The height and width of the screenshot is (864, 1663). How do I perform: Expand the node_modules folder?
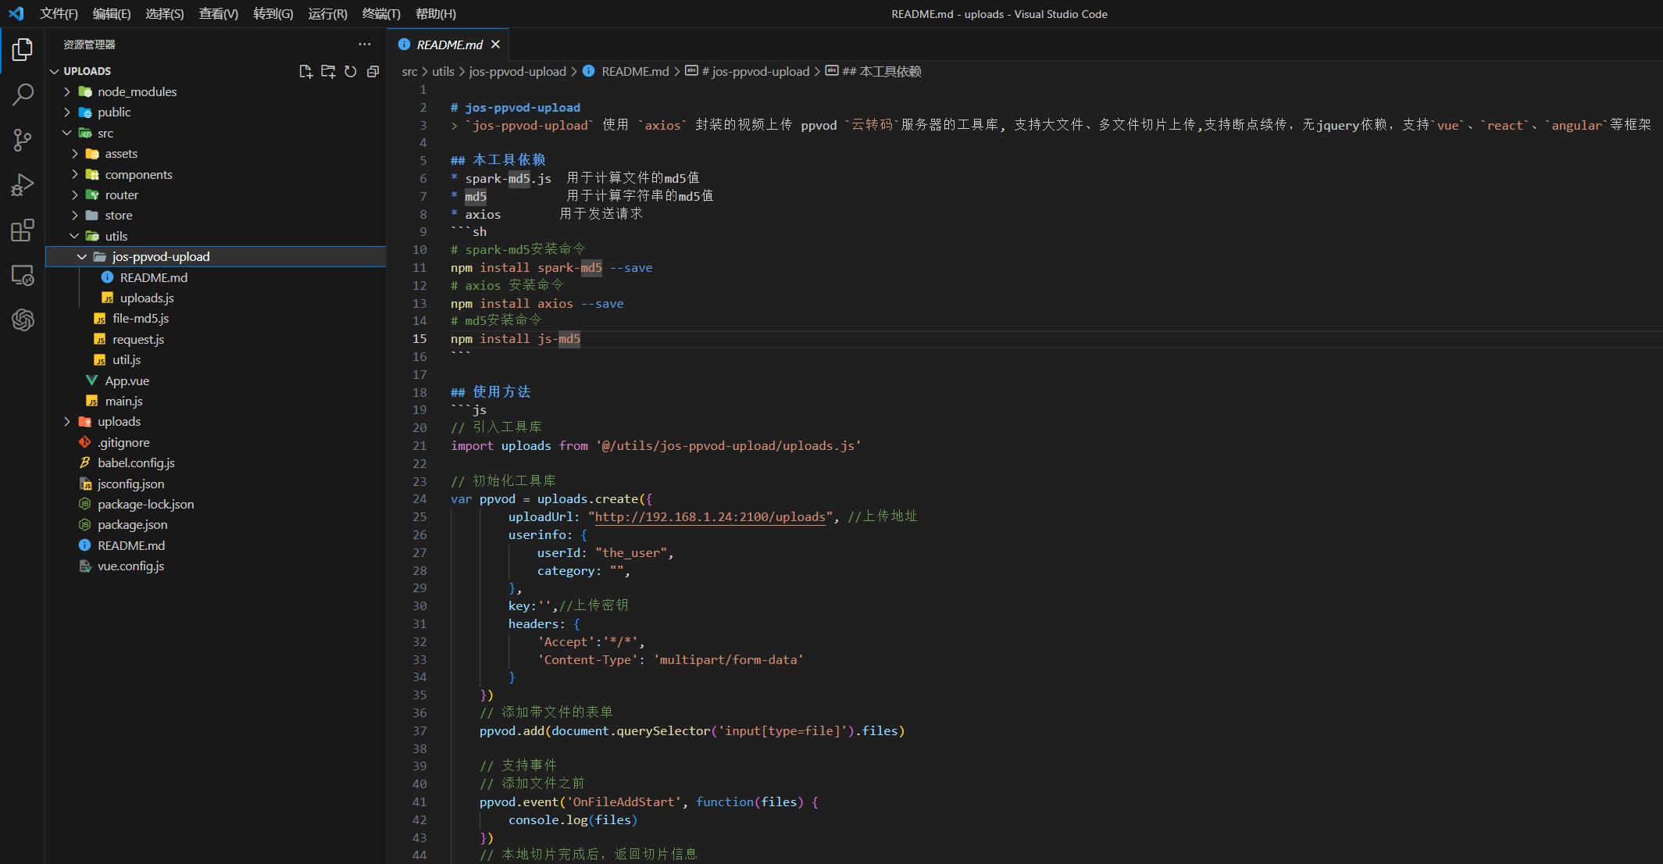[x=67, y=91]
